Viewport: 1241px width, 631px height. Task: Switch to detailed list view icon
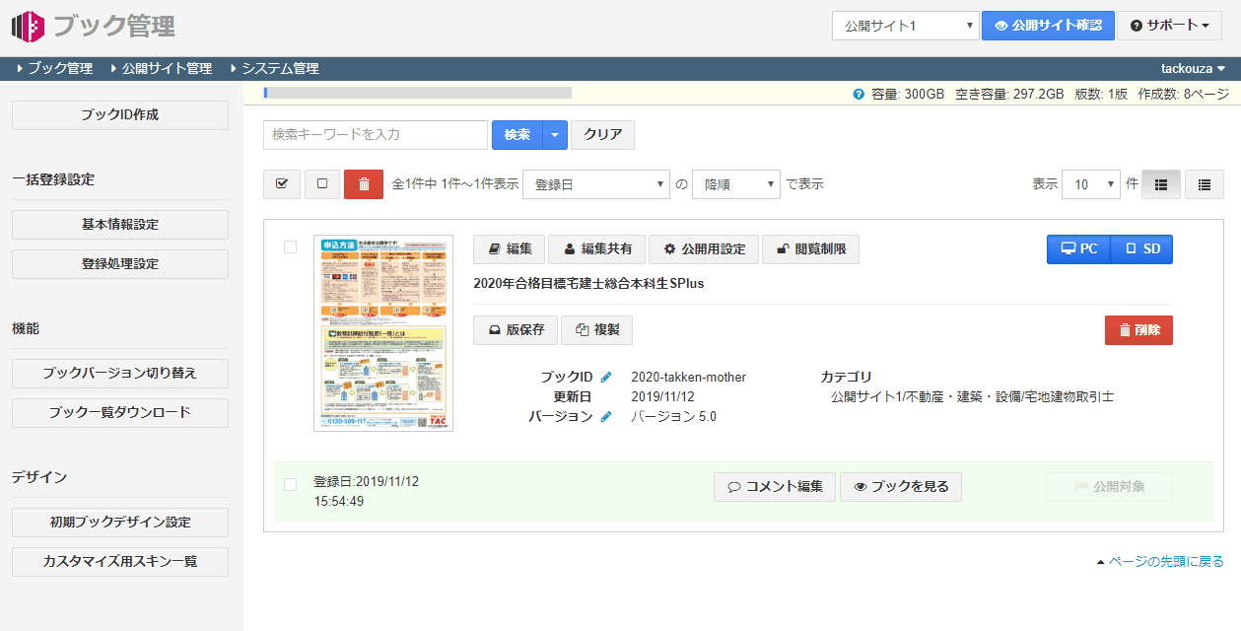coord(1161,184)
